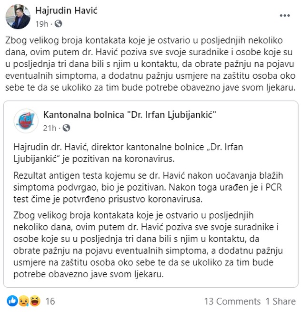Click the shared post's PCR test paragraph
The height and width of the screenshot is (312, 301).
pyautogui.click(x=148, y=188)
